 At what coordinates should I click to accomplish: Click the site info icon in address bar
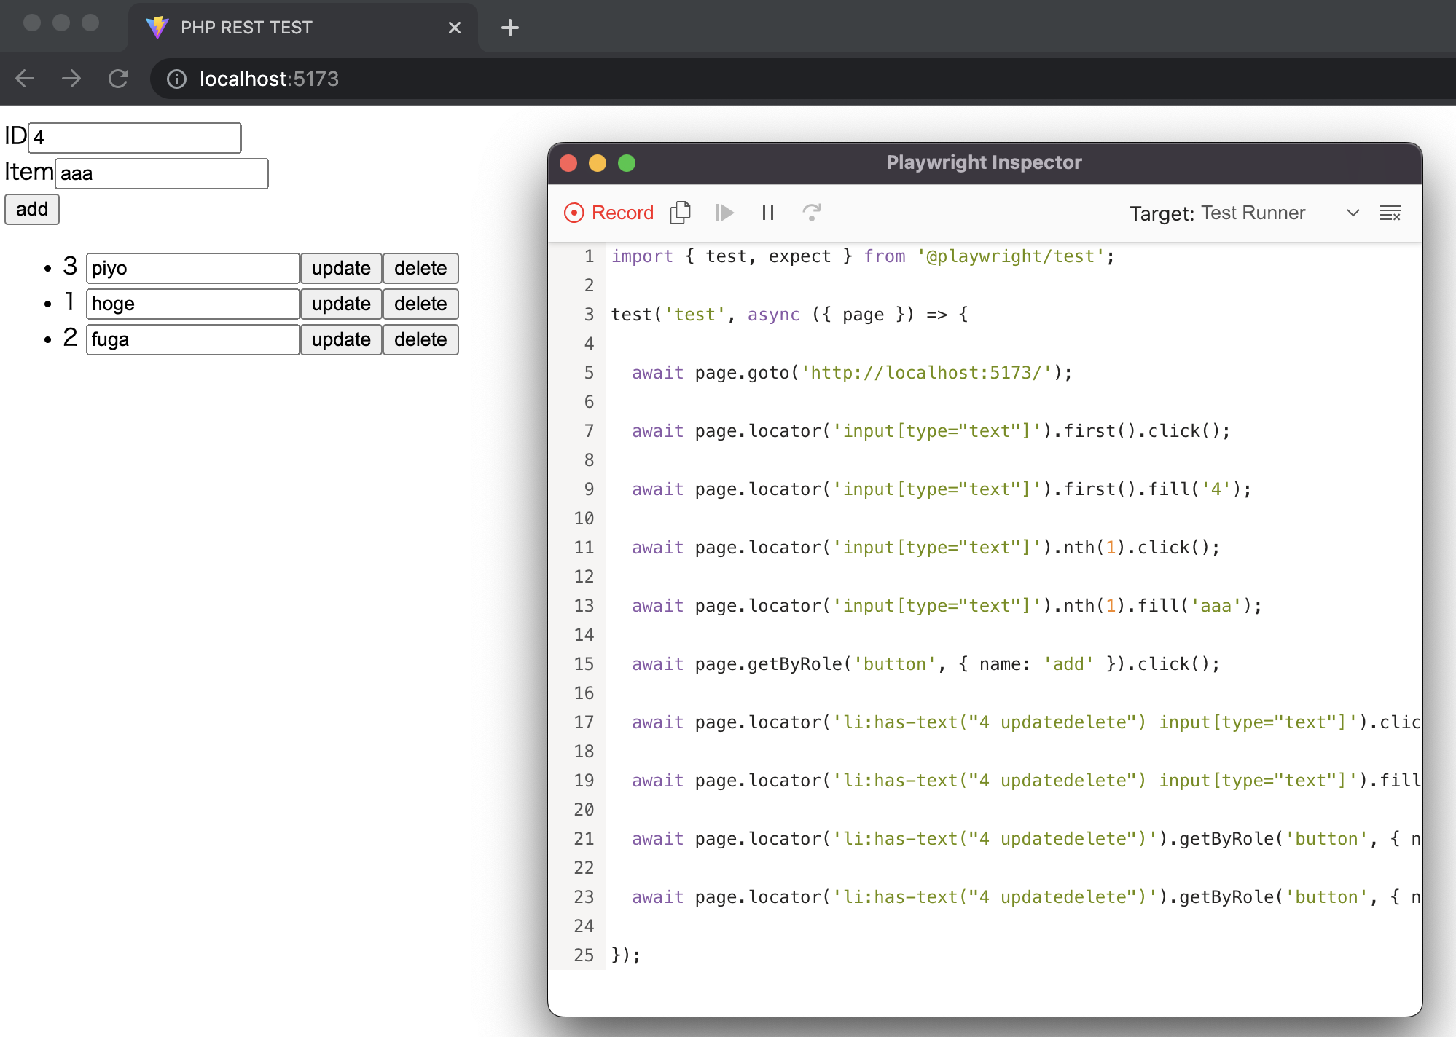177,79
